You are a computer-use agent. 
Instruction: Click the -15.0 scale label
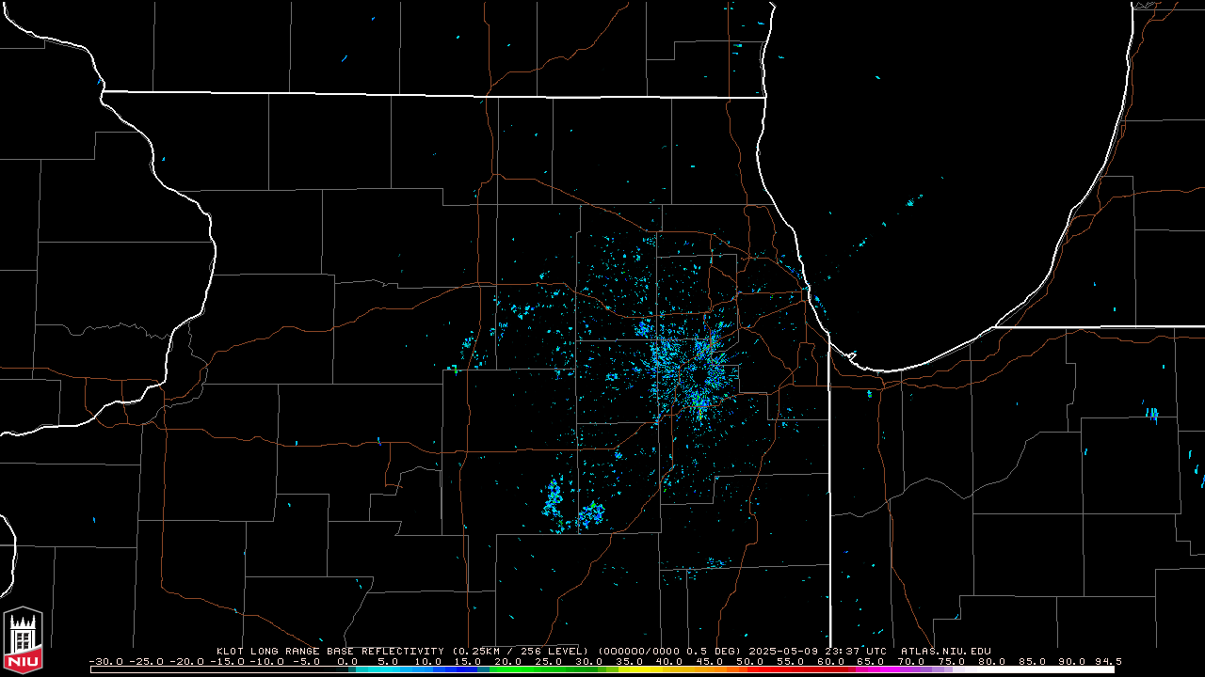tap(227, 661)
